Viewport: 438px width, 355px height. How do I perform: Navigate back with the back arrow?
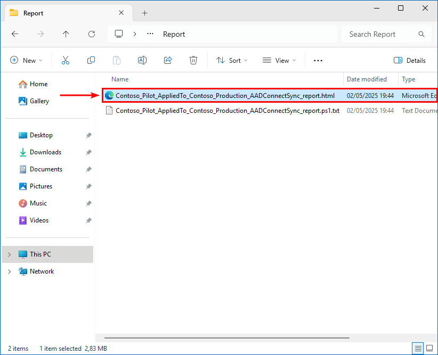point(15,34)
